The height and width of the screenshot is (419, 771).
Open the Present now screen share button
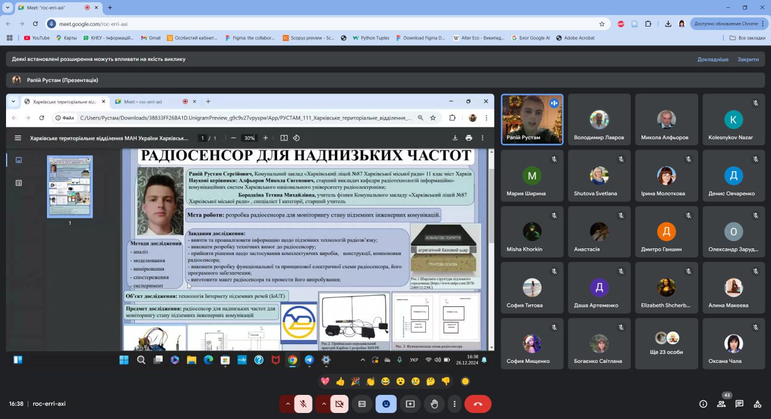pyautogui.click(x=410, y=404)
